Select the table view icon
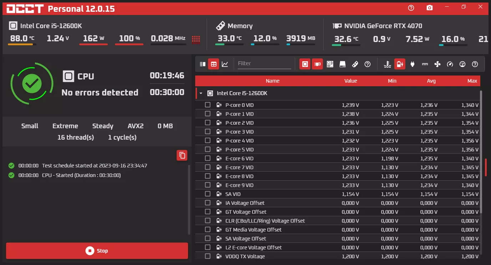 pyautogui.click(x=213, y=64)
